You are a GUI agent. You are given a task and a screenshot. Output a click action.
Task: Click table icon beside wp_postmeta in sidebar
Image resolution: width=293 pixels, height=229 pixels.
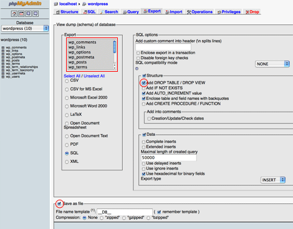3,57
